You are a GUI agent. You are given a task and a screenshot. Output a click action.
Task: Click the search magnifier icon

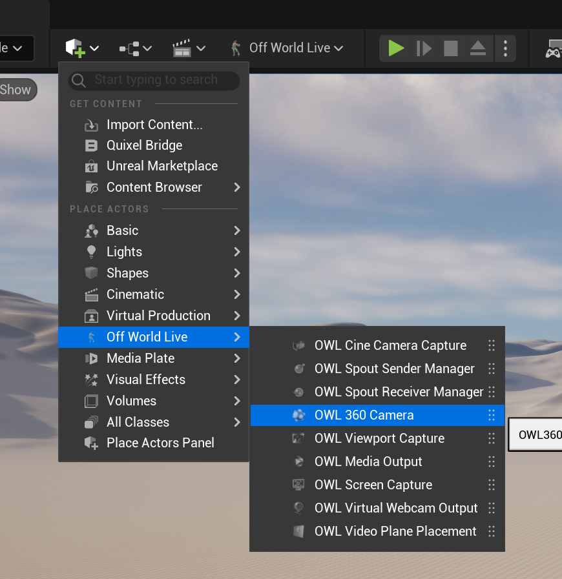(79, 80)
